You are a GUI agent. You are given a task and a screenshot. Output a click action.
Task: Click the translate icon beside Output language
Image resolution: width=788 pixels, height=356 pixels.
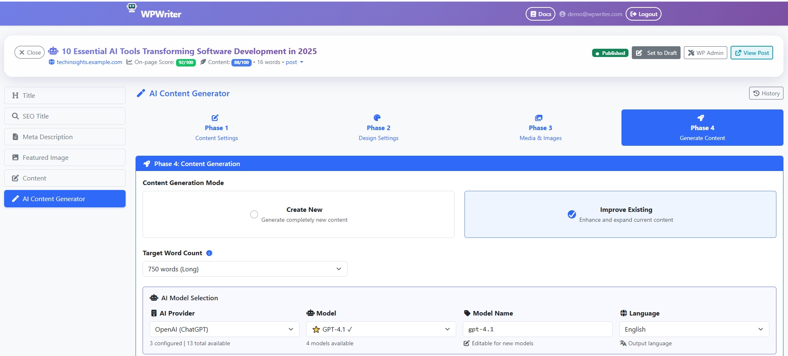[x=623, y=343]
